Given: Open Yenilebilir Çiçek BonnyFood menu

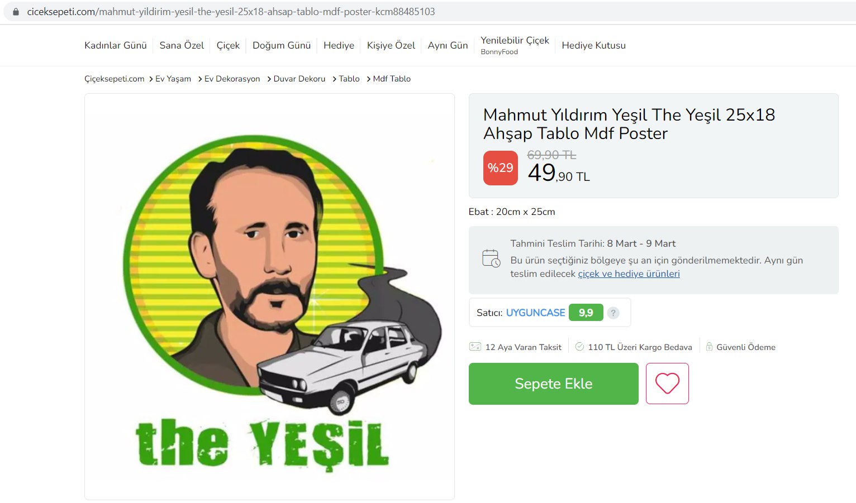Looking at the screenshot, I should pyautogui.click(x=515, y=45).
